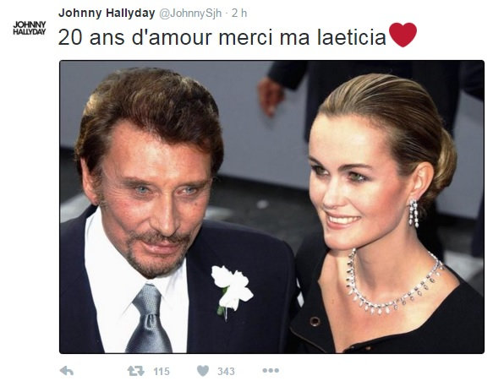Click the grey silk tie in the photo

(x=150, y=318)
